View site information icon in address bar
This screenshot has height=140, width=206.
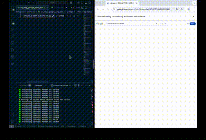[x=114, y=9]
